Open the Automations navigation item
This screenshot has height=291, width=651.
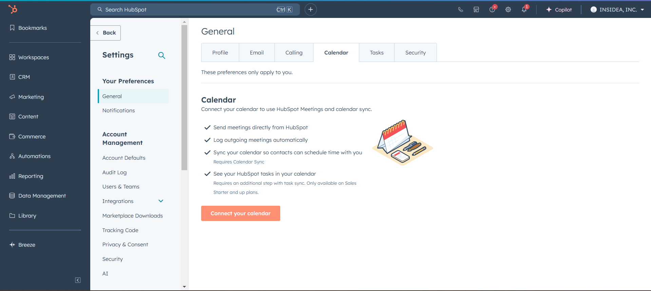[30, 156]
